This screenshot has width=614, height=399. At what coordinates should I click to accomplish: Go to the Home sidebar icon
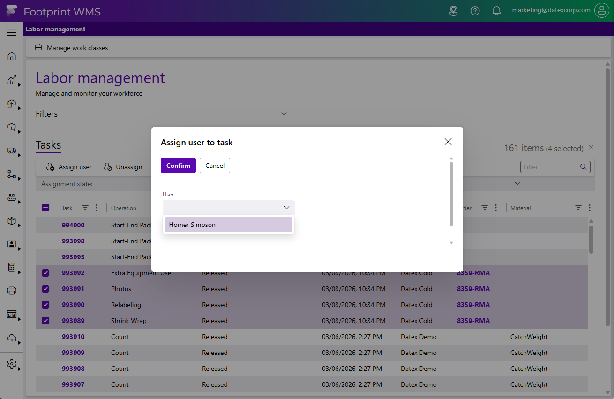[12, 56]
